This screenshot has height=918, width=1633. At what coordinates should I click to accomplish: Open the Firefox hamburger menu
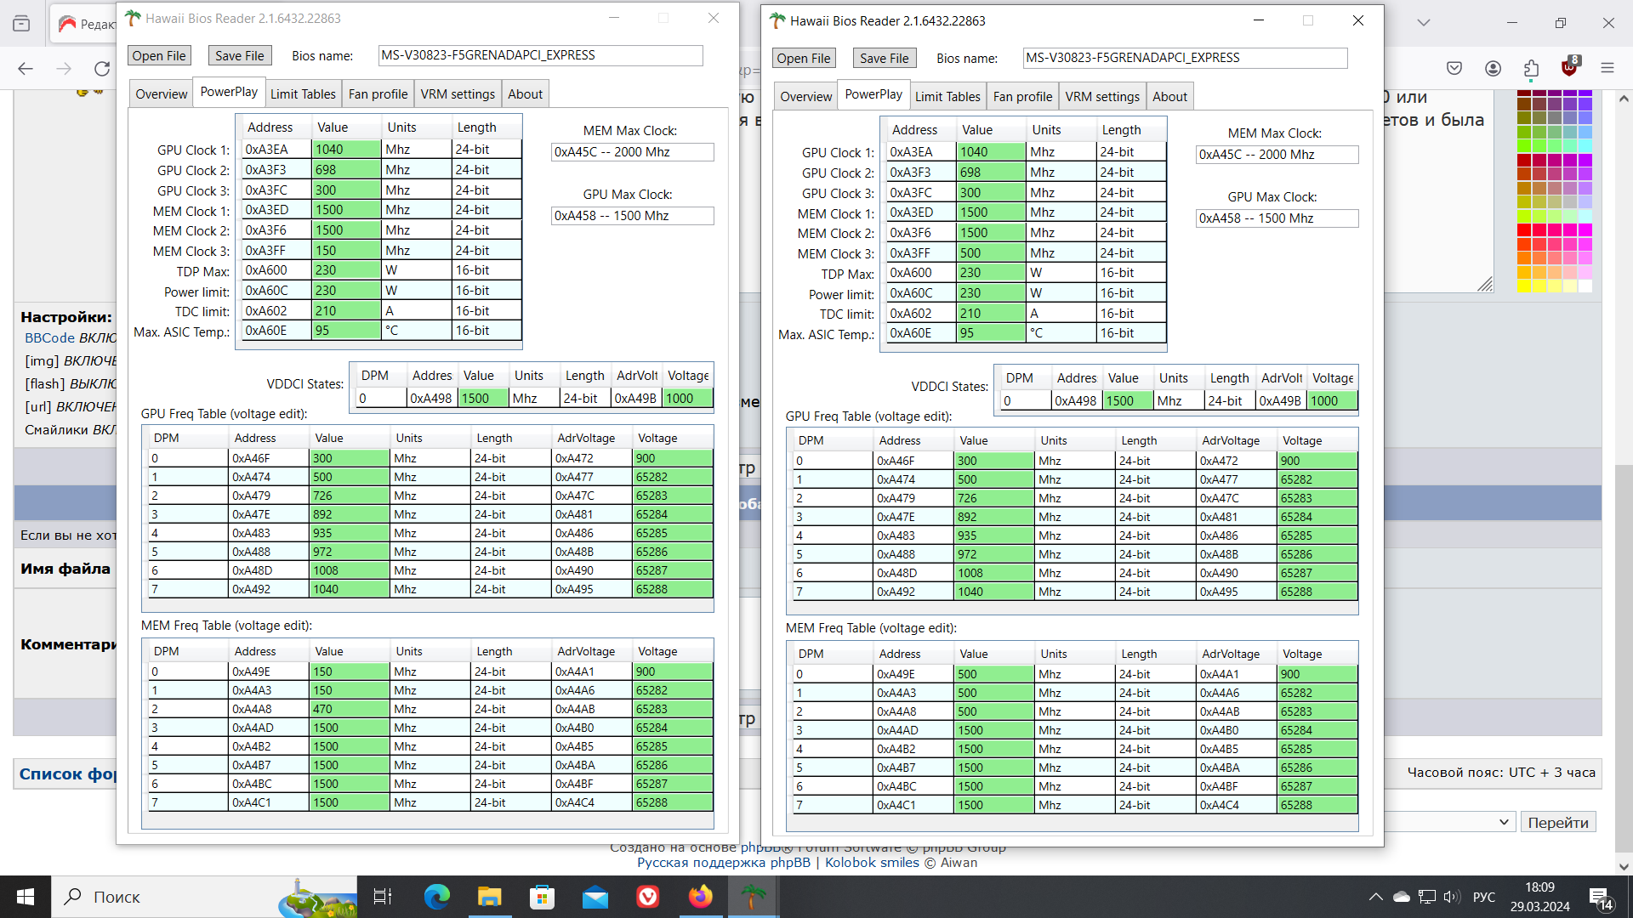click(x=1607, y=68)
